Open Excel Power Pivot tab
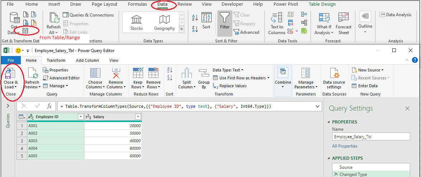Screen dimensions: 421x177 point(286,4)
